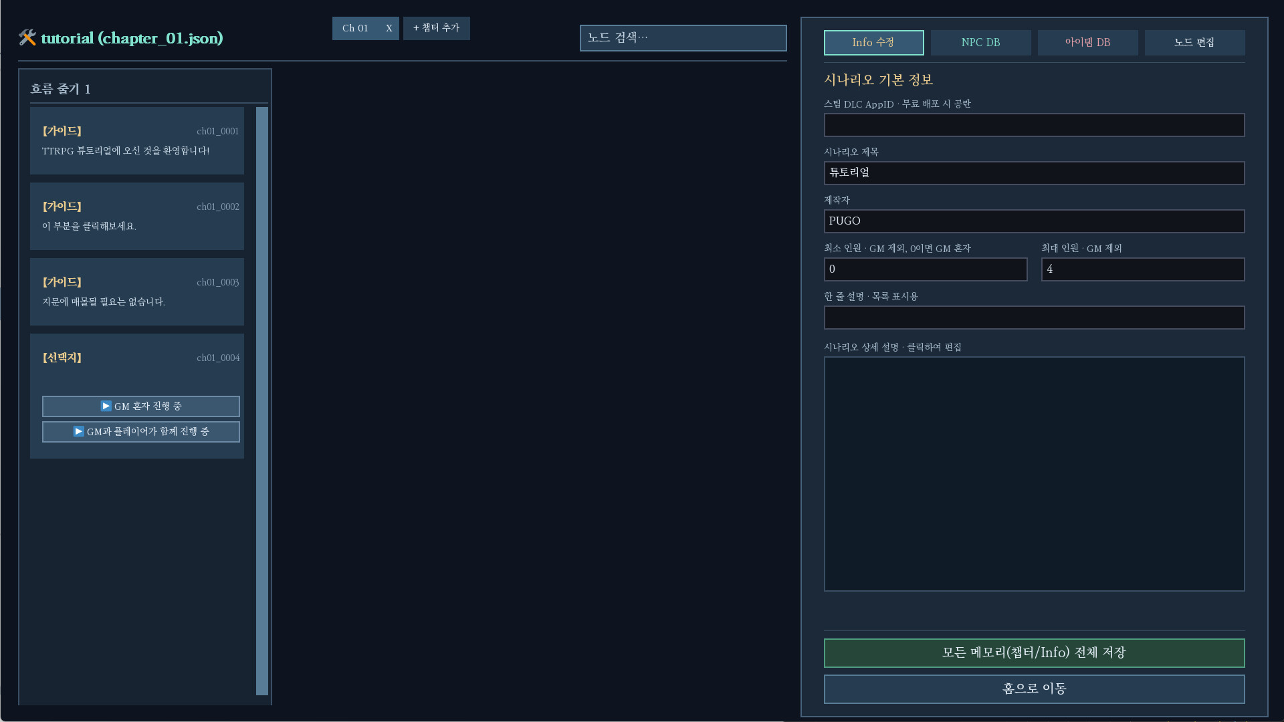The width and height of the screenshot is (1284, 722).
Task: Choose GM과 플레이어가 함께 진행 중 option
Action: point(141,432)
